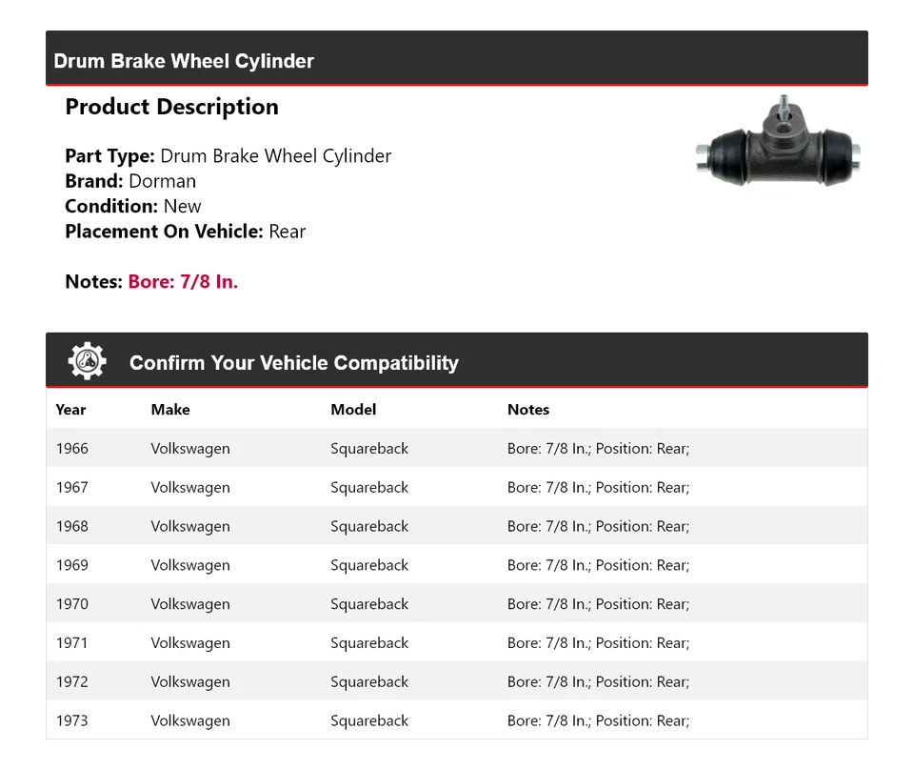
Task: Click the notes cell for 1970
Action: 598,605
